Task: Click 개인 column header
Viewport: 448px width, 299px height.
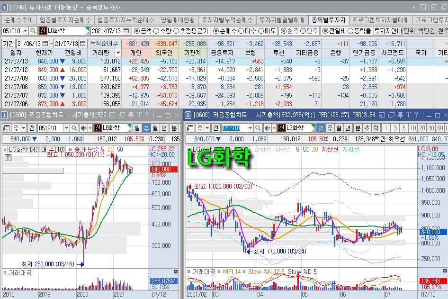Action: (135, 53)
